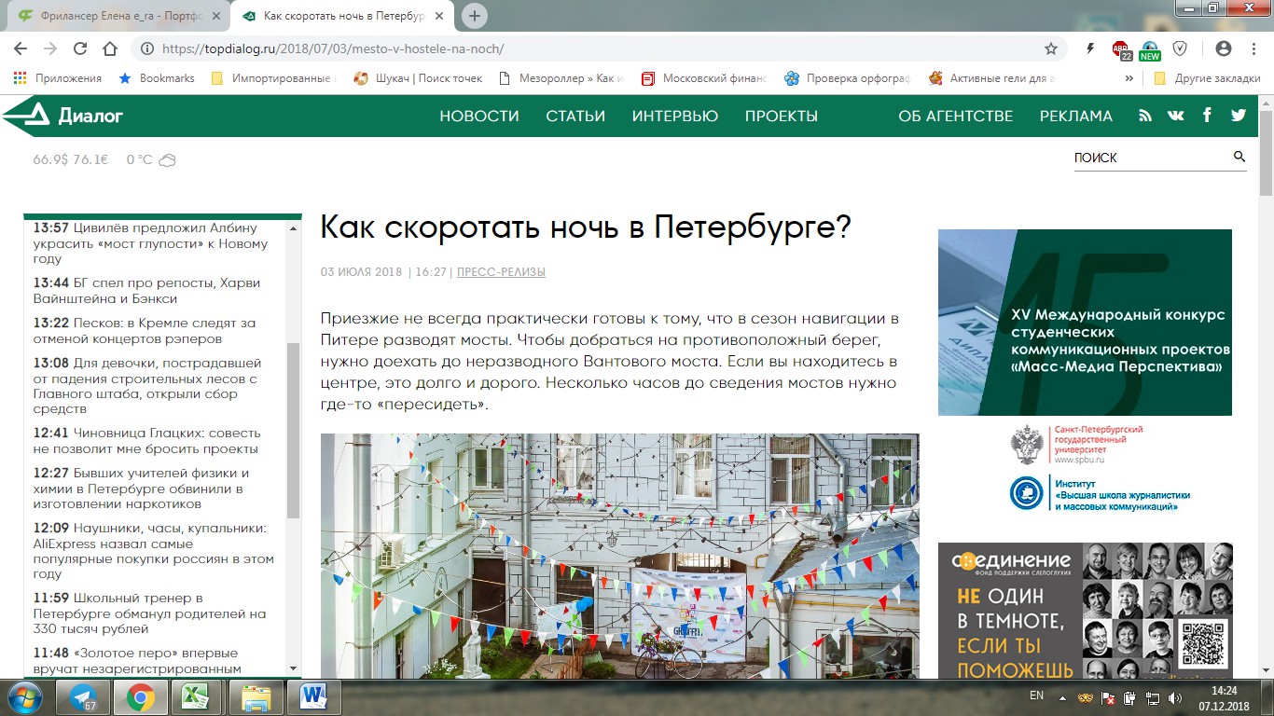Open the 12:09 AliExpress news item

pyautogui.click(x=153, y=551)
